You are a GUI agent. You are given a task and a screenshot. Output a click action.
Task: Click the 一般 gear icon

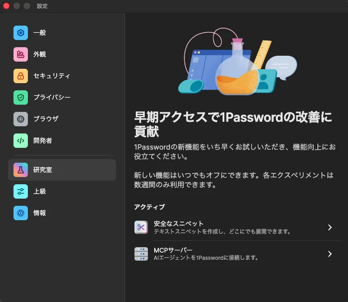21,33
